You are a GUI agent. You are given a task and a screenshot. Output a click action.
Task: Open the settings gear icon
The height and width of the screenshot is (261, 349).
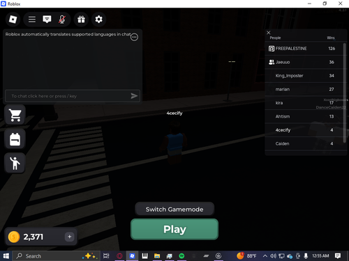point(98,19)
